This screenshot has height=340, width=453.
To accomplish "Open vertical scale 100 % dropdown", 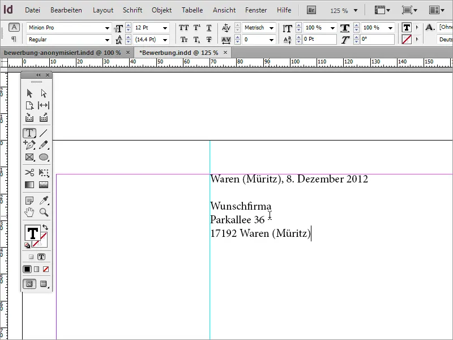I will click(332, 28).
